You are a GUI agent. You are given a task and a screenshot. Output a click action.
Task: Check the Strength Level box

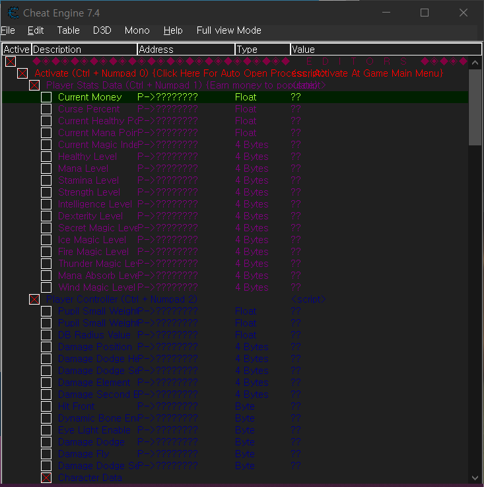click(46, 192)
